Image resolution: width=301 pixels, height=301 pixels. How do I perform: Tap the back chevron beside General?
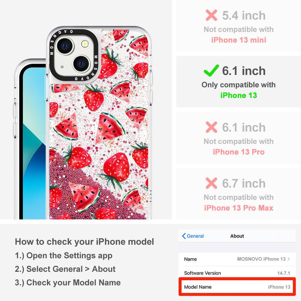(184, 236)
